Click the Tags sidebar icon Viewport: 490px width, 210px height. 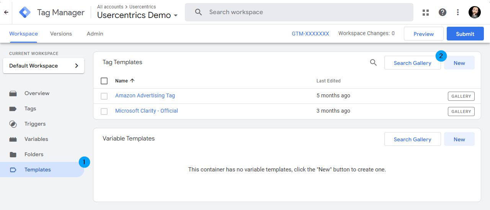(x=13, y=108)
